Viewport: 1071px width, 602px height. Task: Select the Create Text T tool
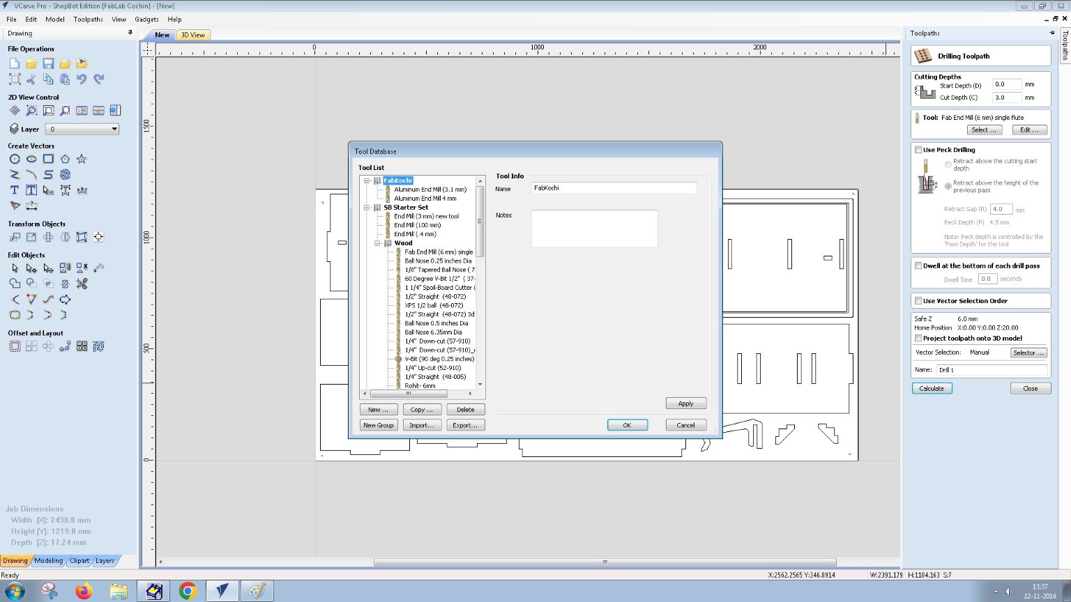point(15,190)
